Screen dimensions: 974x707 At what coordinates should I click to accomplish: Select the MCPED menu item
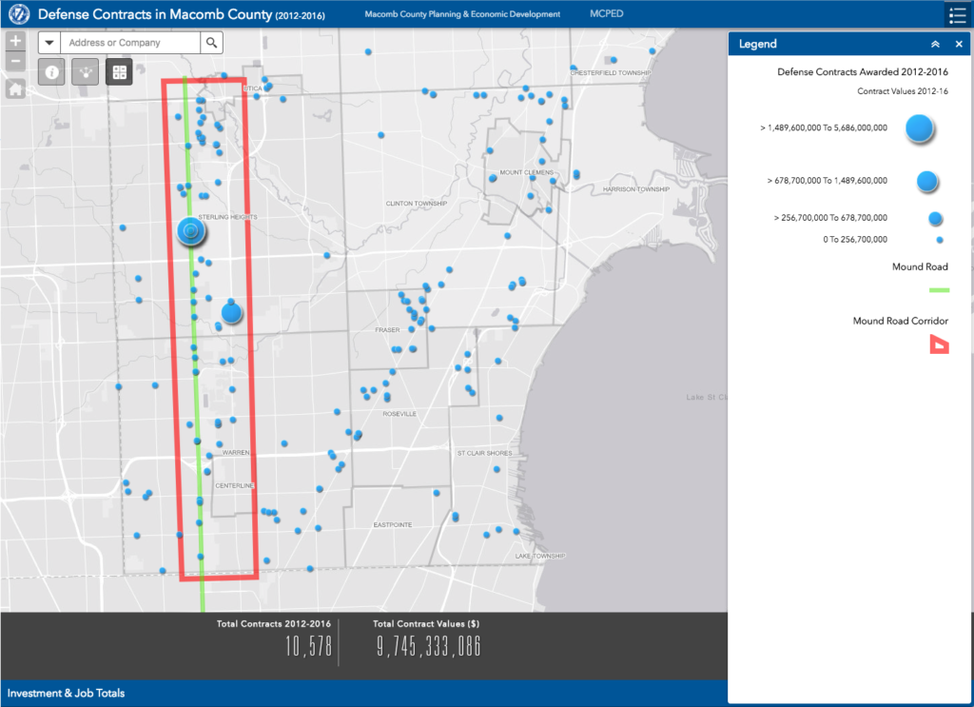[x=606, y=13]
